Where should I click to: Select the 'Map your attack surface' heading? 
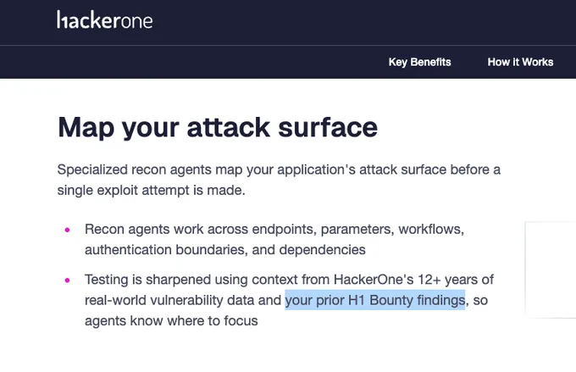point(218,128)
